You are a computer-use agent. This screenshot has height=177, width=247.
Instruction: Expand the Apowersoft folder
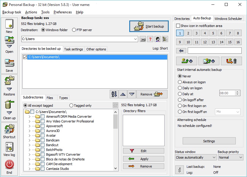coord(29,126)
